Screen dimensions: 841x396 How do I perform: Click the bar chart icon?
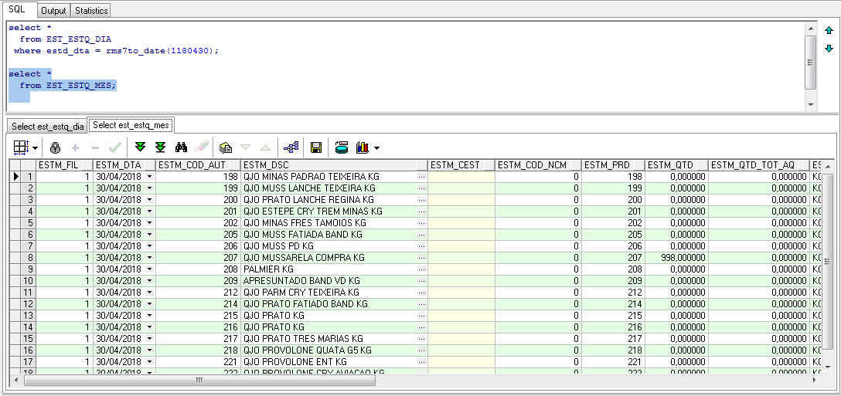tap(363, 147)
